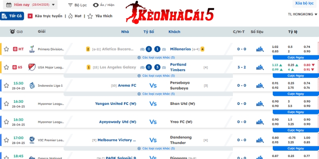319x159 pixels.
Task: Click the clock icon in Giờ header
Action: [x=13, y=31]
